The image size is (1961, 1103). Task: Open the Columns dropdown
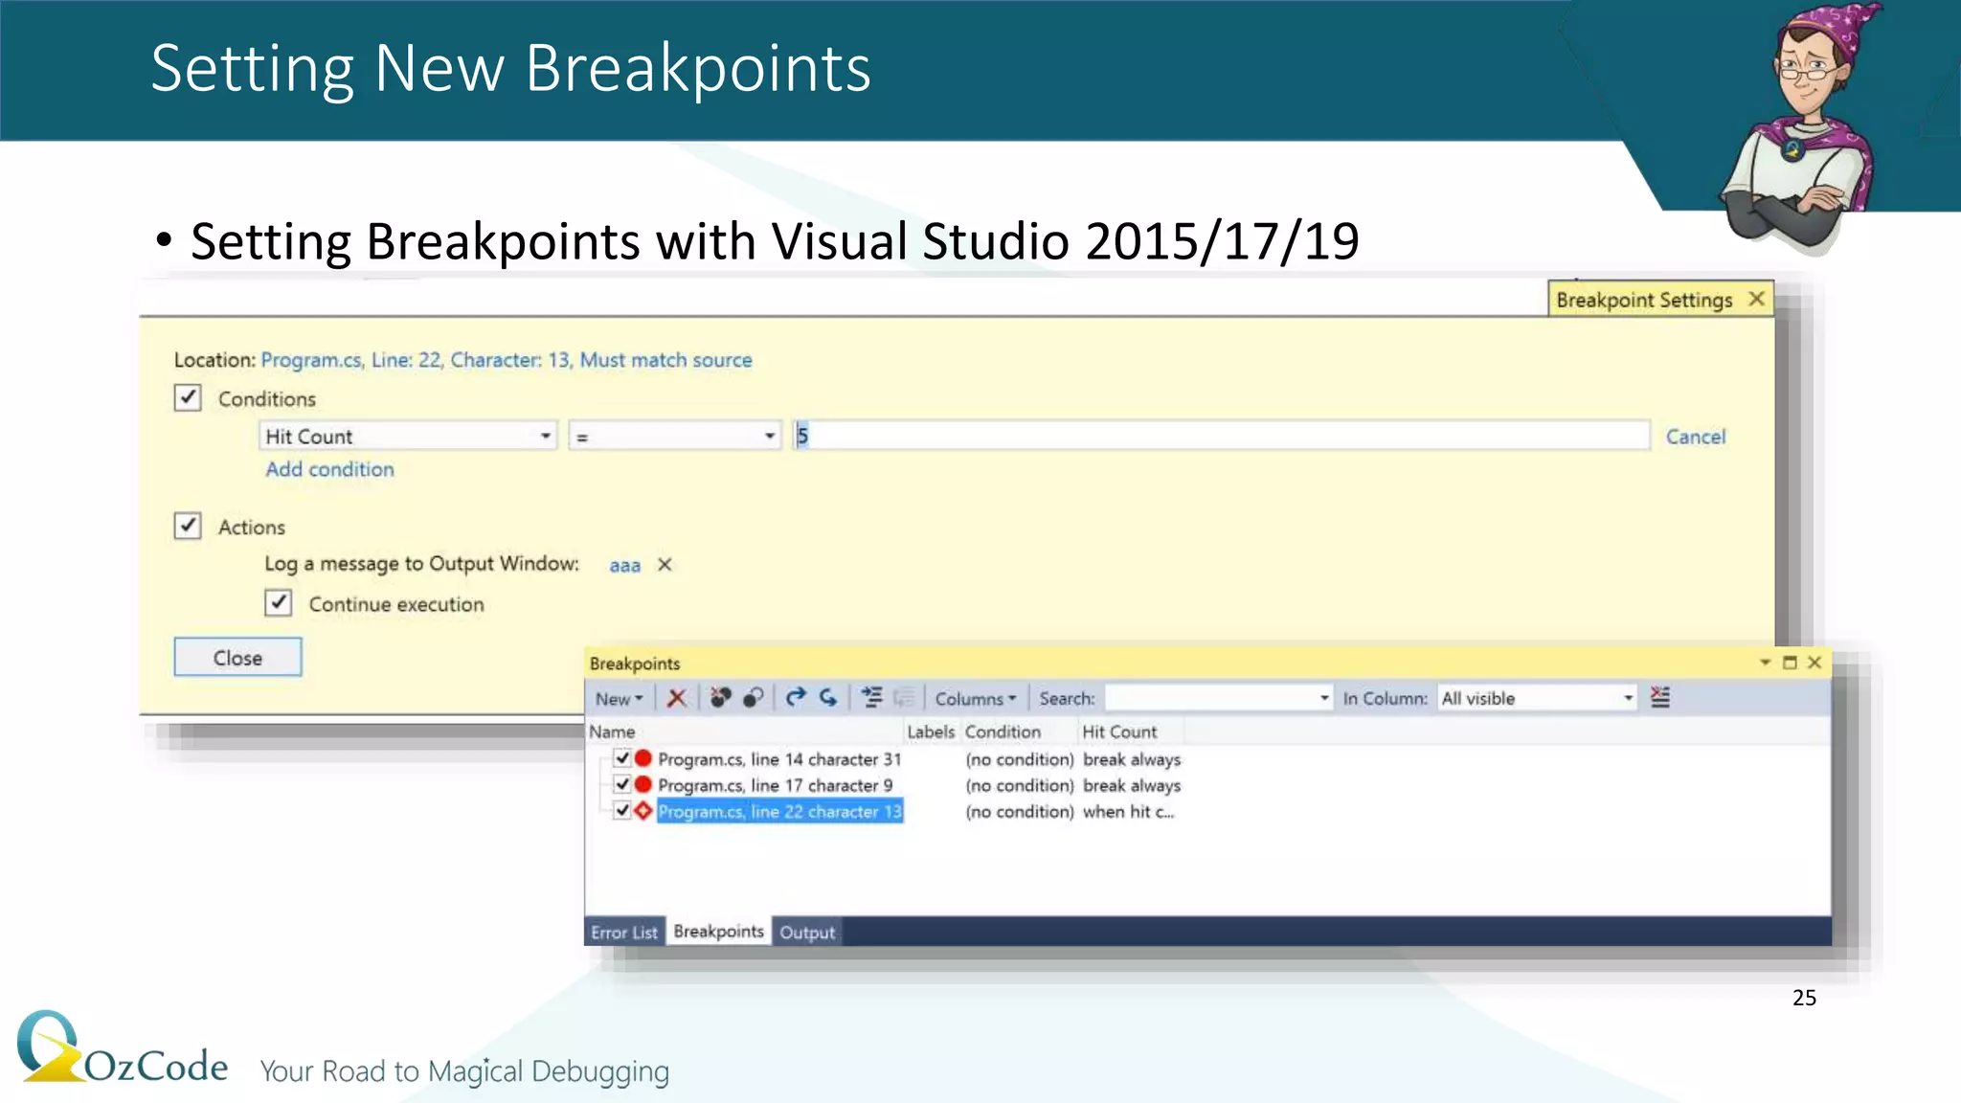pos(975,699)
